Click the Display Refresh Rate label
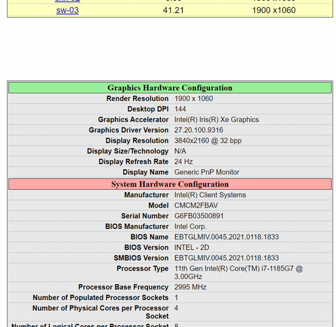This screenshot has height=327, width=336. [134, 161]
